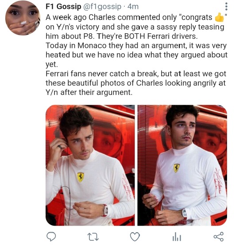Open the three-dot more options menu
This screenshot has width=239, height=246.
pyautogui.click(x=226, y=7)
